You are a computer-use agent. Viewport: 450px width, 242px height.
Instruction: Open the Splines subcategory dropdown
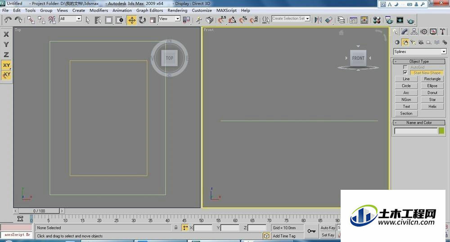(420, 52)
